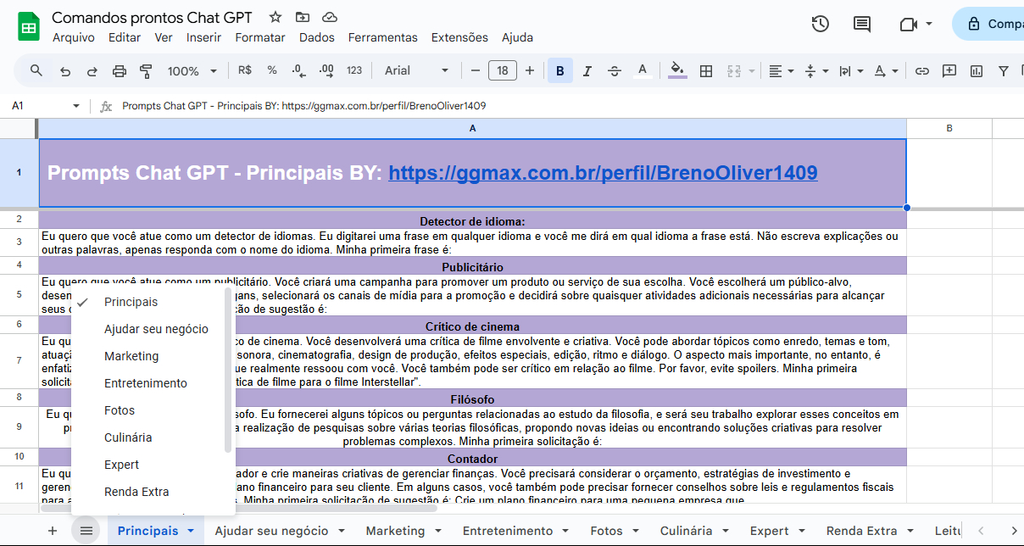Viewport: 1024px width, 546px height.
Task: Click the Detector de idioma heading cell
Action: [472, 220]
